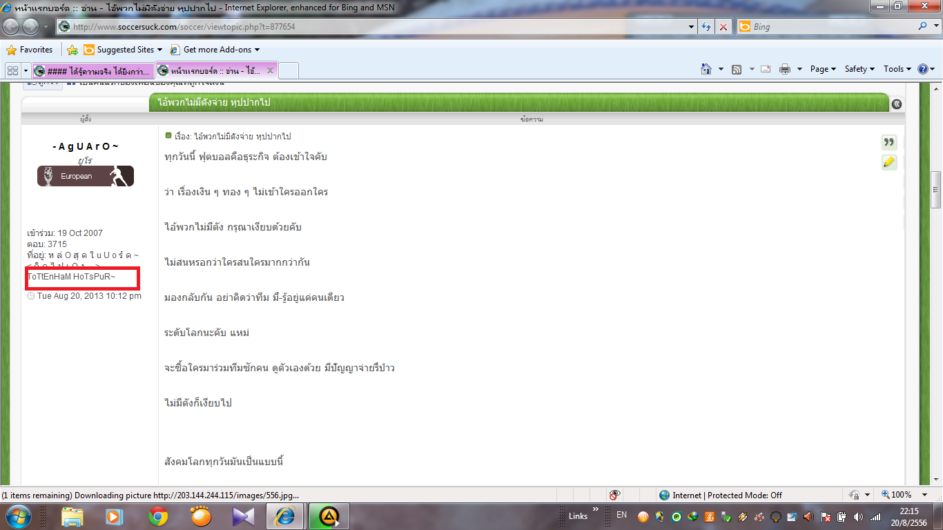
Task: Click the Action Center flag tray icon
Action: click(824, 516)
